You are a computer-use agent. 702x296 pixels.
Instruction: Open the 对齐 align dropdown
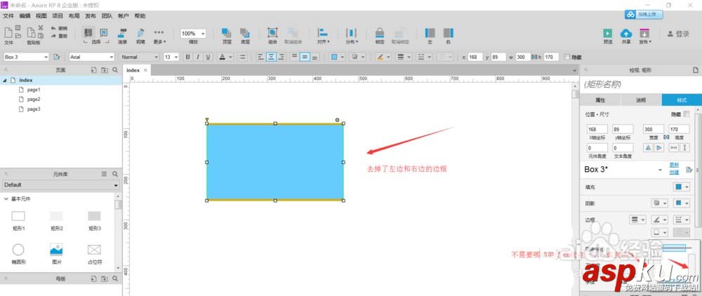pos(323,36)
